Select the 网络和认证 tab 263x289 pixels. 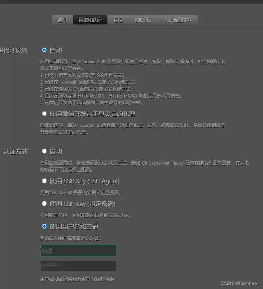click(90, 20)
